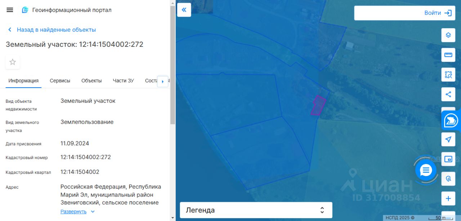
Task: Share the map view
Action: pyautogui.click(x=448, y=94)
